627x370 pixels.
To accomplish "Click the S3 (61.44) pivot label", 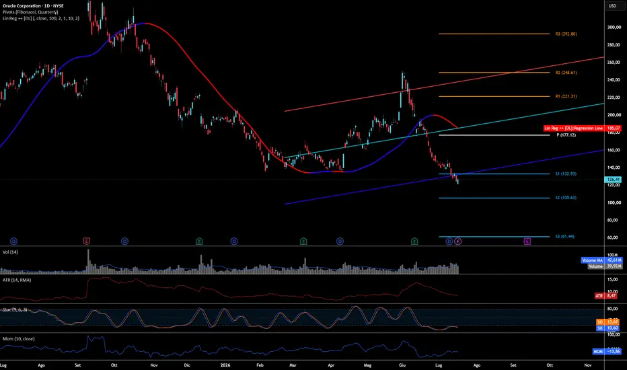I will 564,236.
